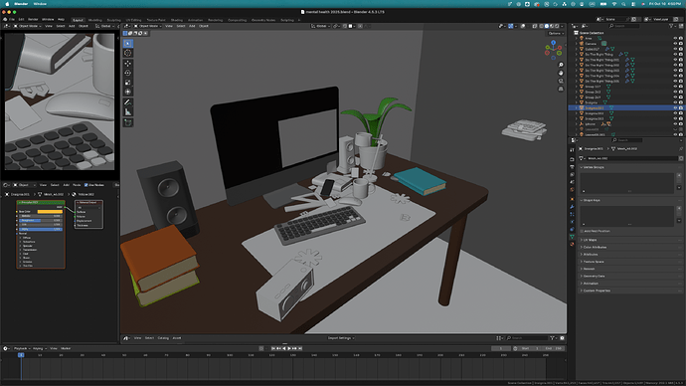The height and width of the screenshot is (386, 686).
Task: Select the Transform tool
Action: tap(127, 92)
